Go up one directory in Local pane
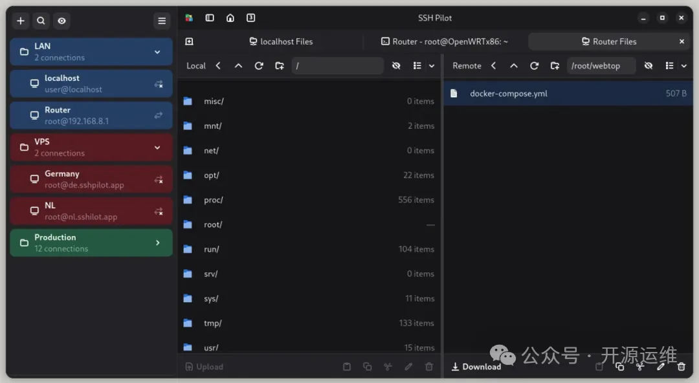 pos(238,65)
